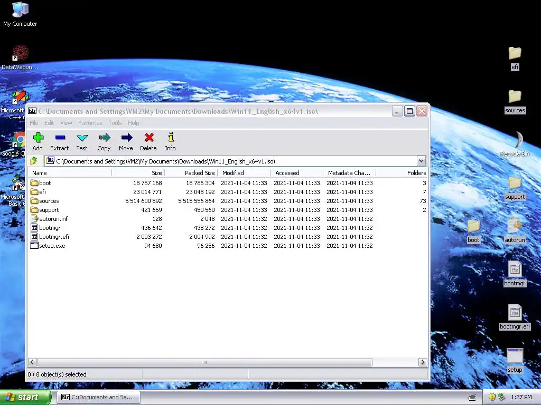The height and width of the screenshot is (405, 541).
Task: Select the setup.exe file icon
Action: point(34,246)
